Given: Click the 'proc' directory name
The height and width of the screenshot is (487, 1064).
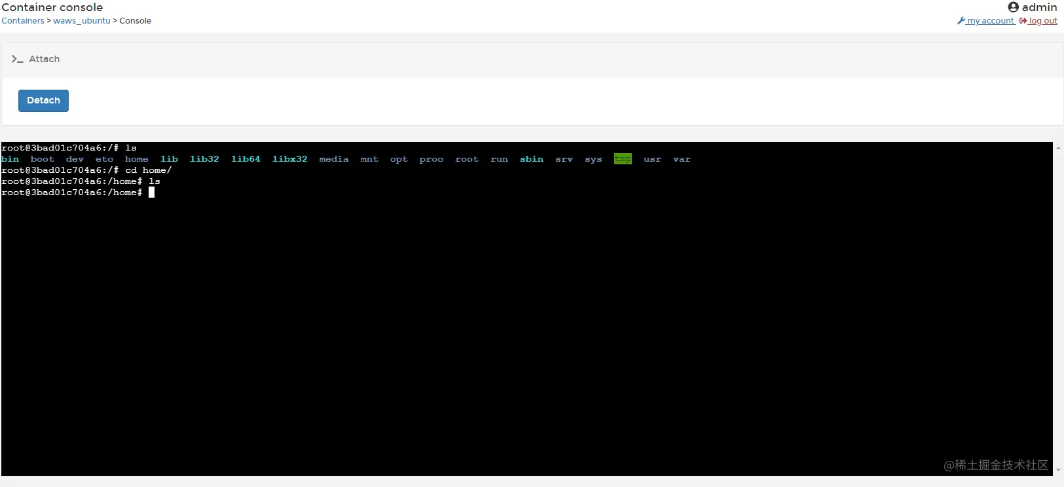Looking at the screenshot, I should pyautogui.click(x=431, y=159).
